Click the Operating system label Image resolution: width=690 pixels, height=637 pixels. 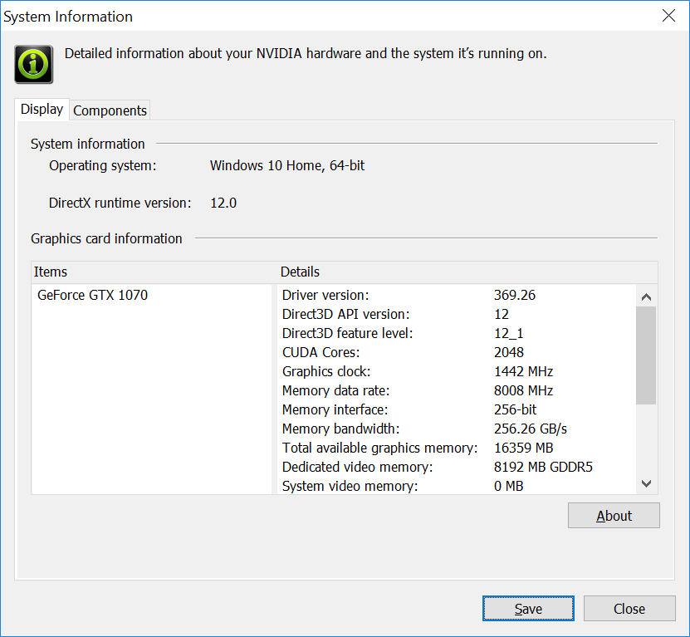102,165
